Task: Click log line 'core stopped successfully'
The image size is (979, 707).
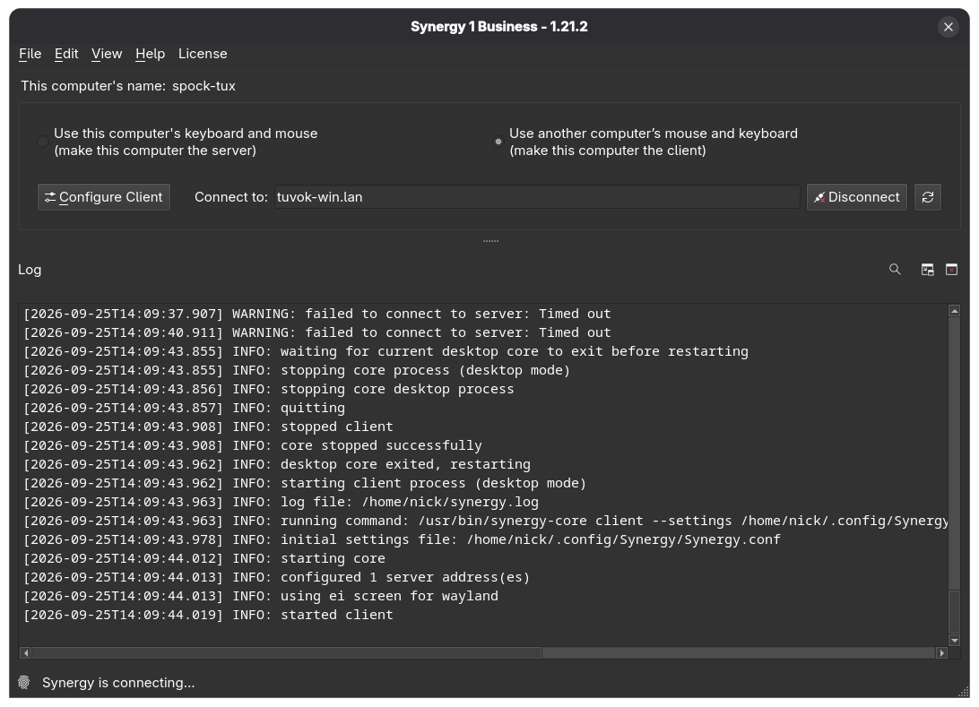Action: (x=253, y=445)
